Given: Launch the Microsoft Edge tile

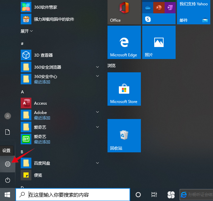Looking at the screenshot, I should 124,42.
